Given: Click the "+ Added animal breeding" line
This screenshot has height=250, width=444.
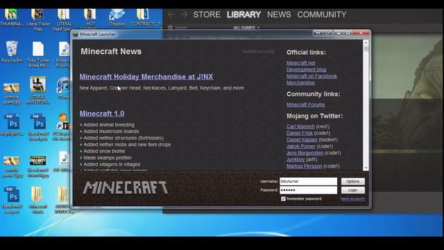Looking at the screenshot, I should (107, 125).
